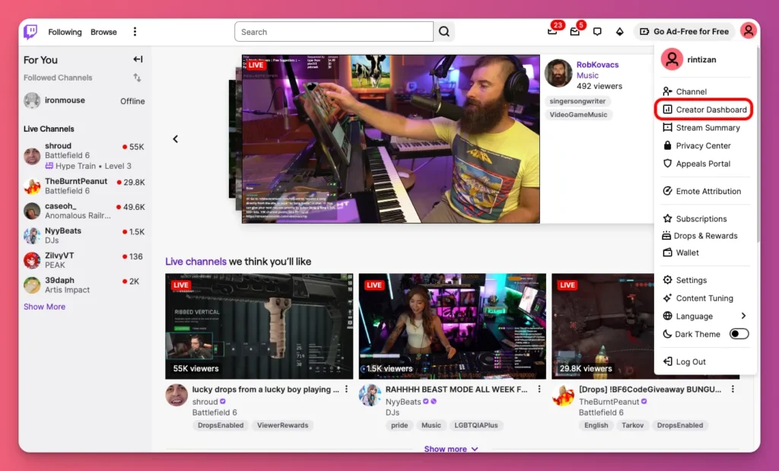Collapse the For You sidebar
This screenshot has height=471, width=779.
(138, 59)
